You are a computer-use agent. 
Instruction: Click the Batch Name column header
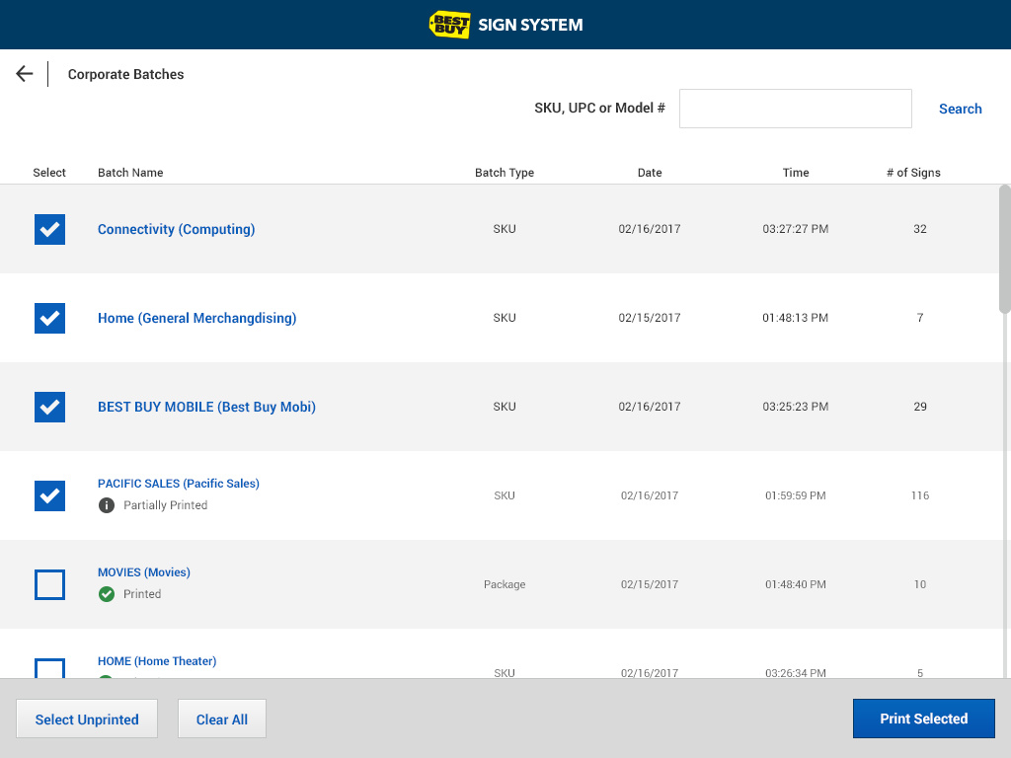click(130, 173)
